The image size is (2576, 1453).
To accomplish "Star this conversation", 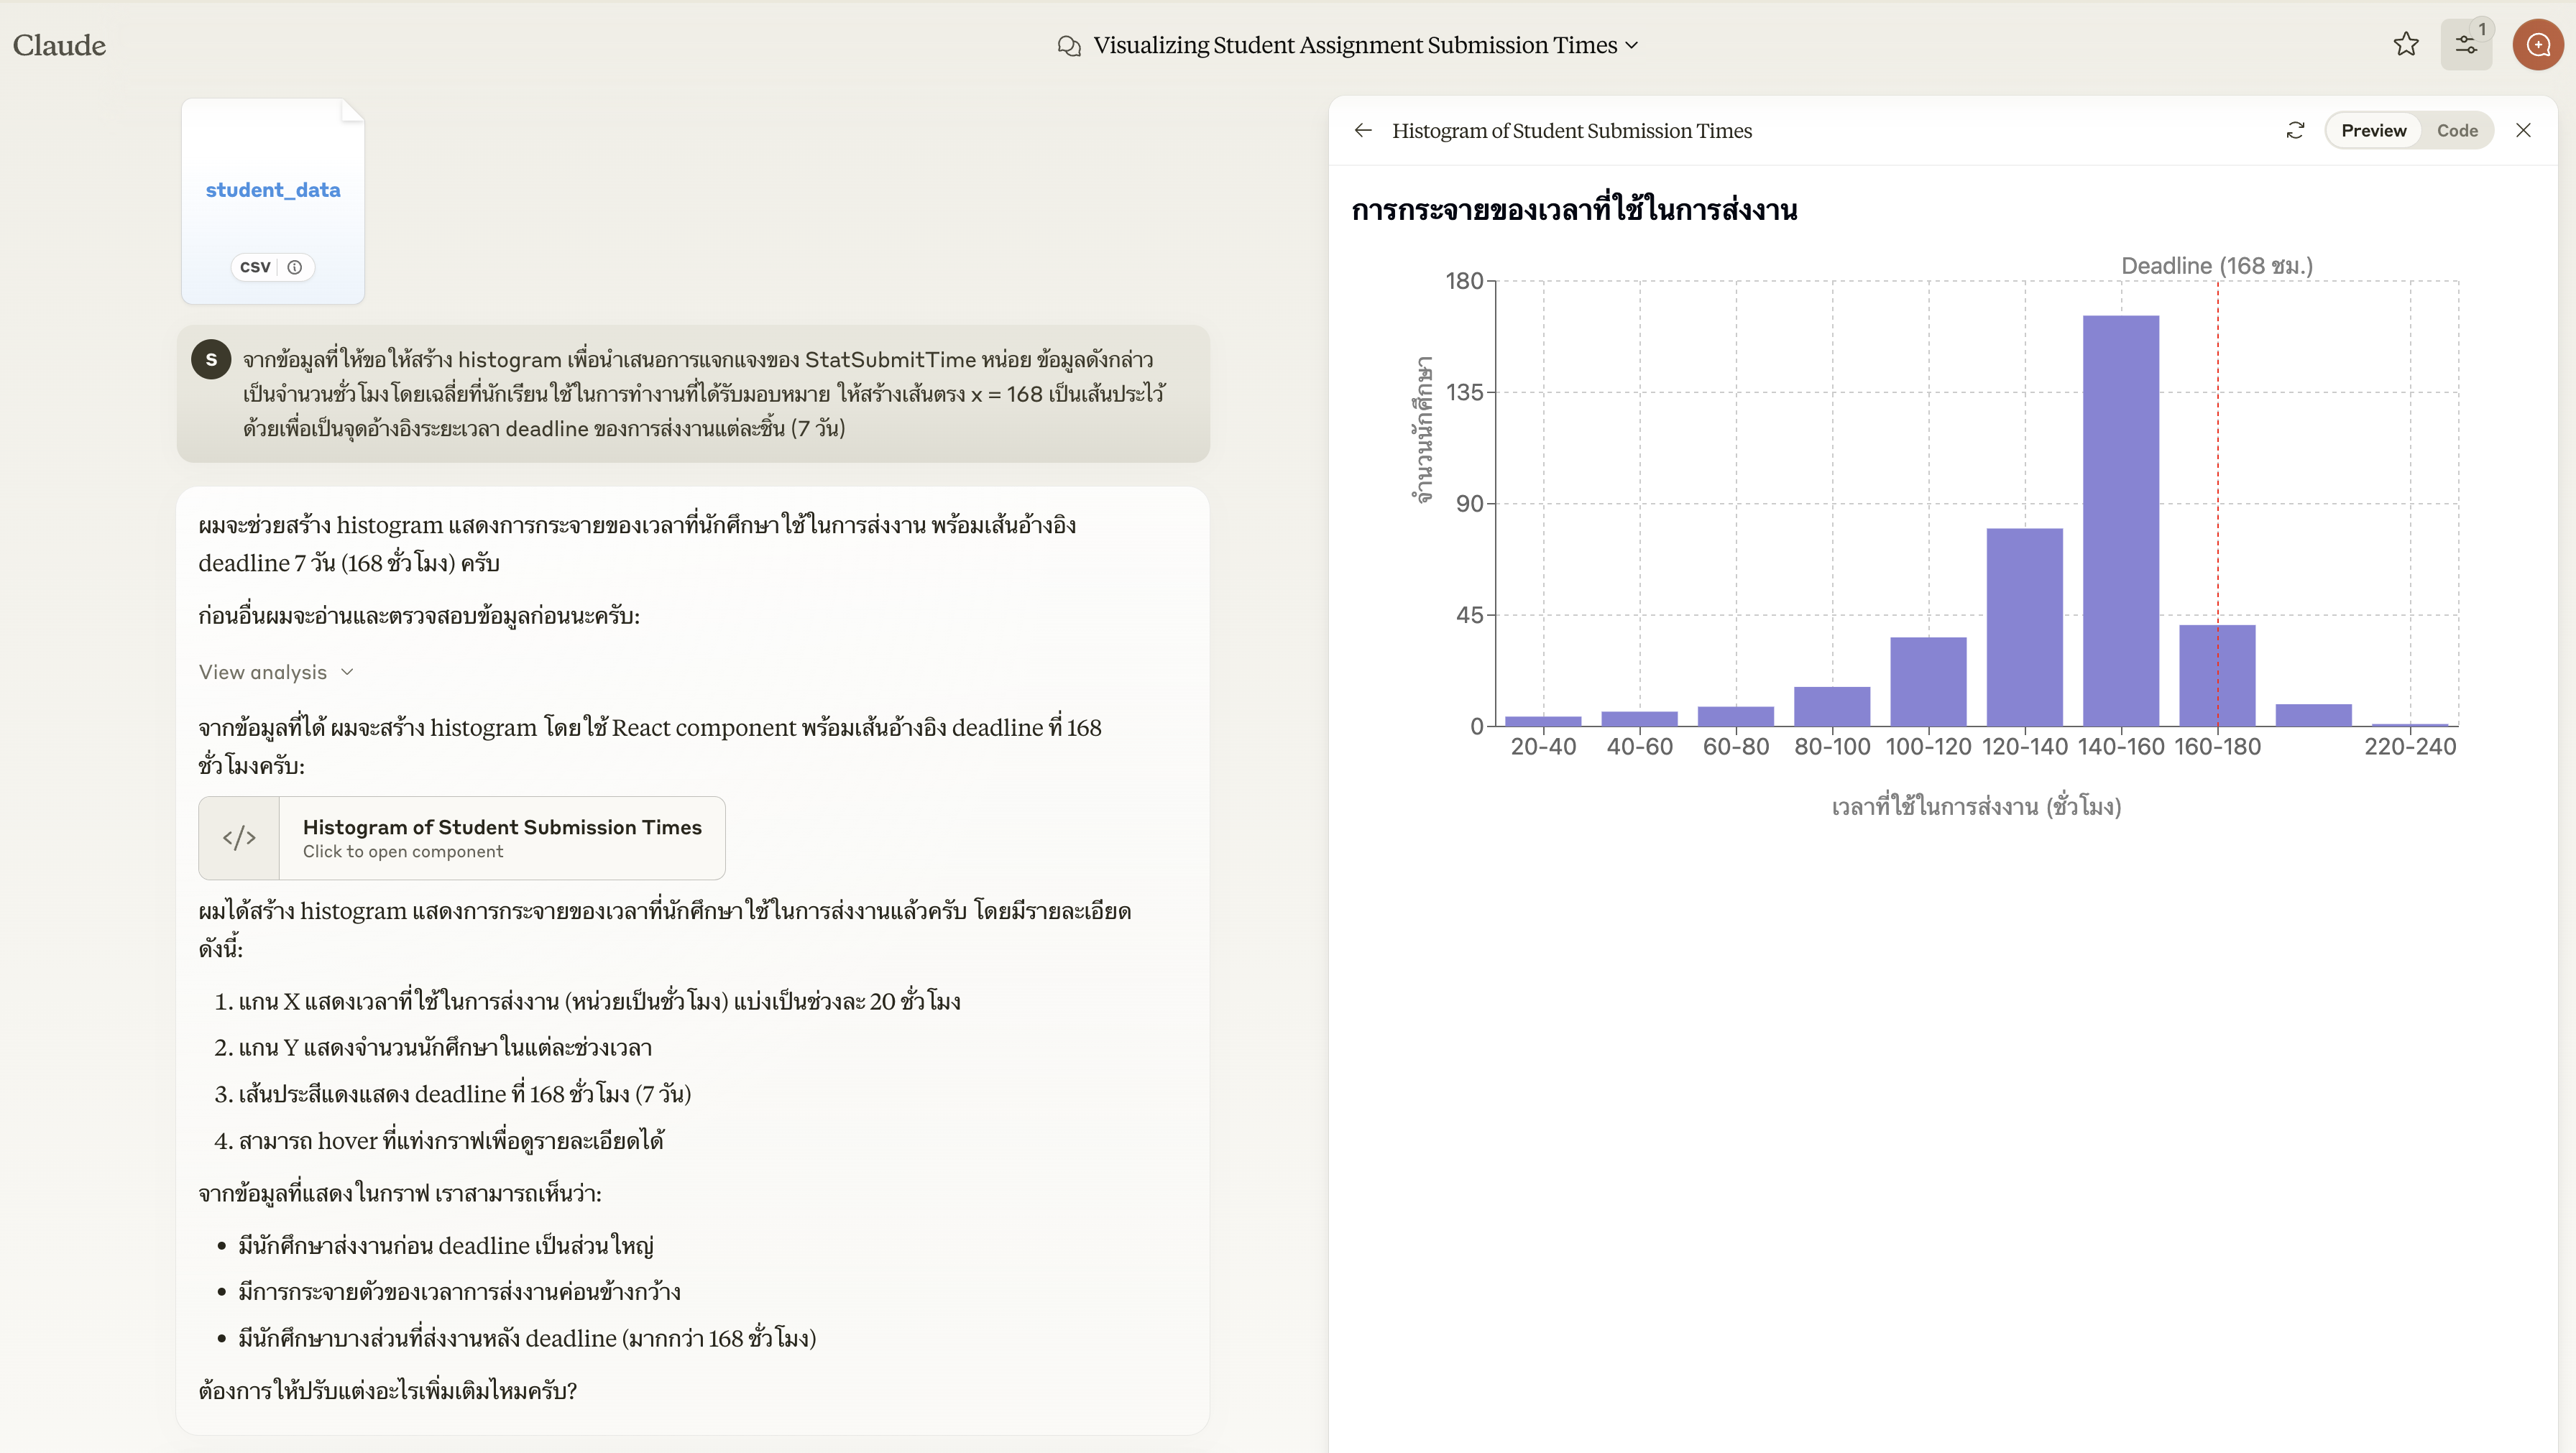I will click(2406, 44).
